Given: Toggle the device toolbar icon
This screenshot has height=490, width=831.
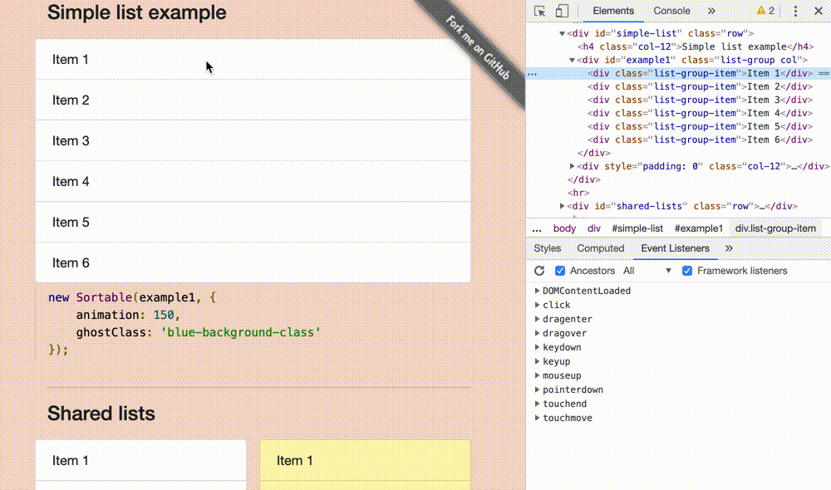Looking at the screenshot, I should tap(562, 11).
